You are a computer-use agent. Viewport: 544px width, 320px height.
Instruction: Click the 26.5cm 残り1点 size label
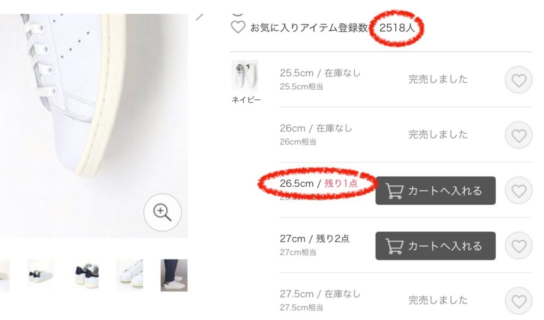319,184
